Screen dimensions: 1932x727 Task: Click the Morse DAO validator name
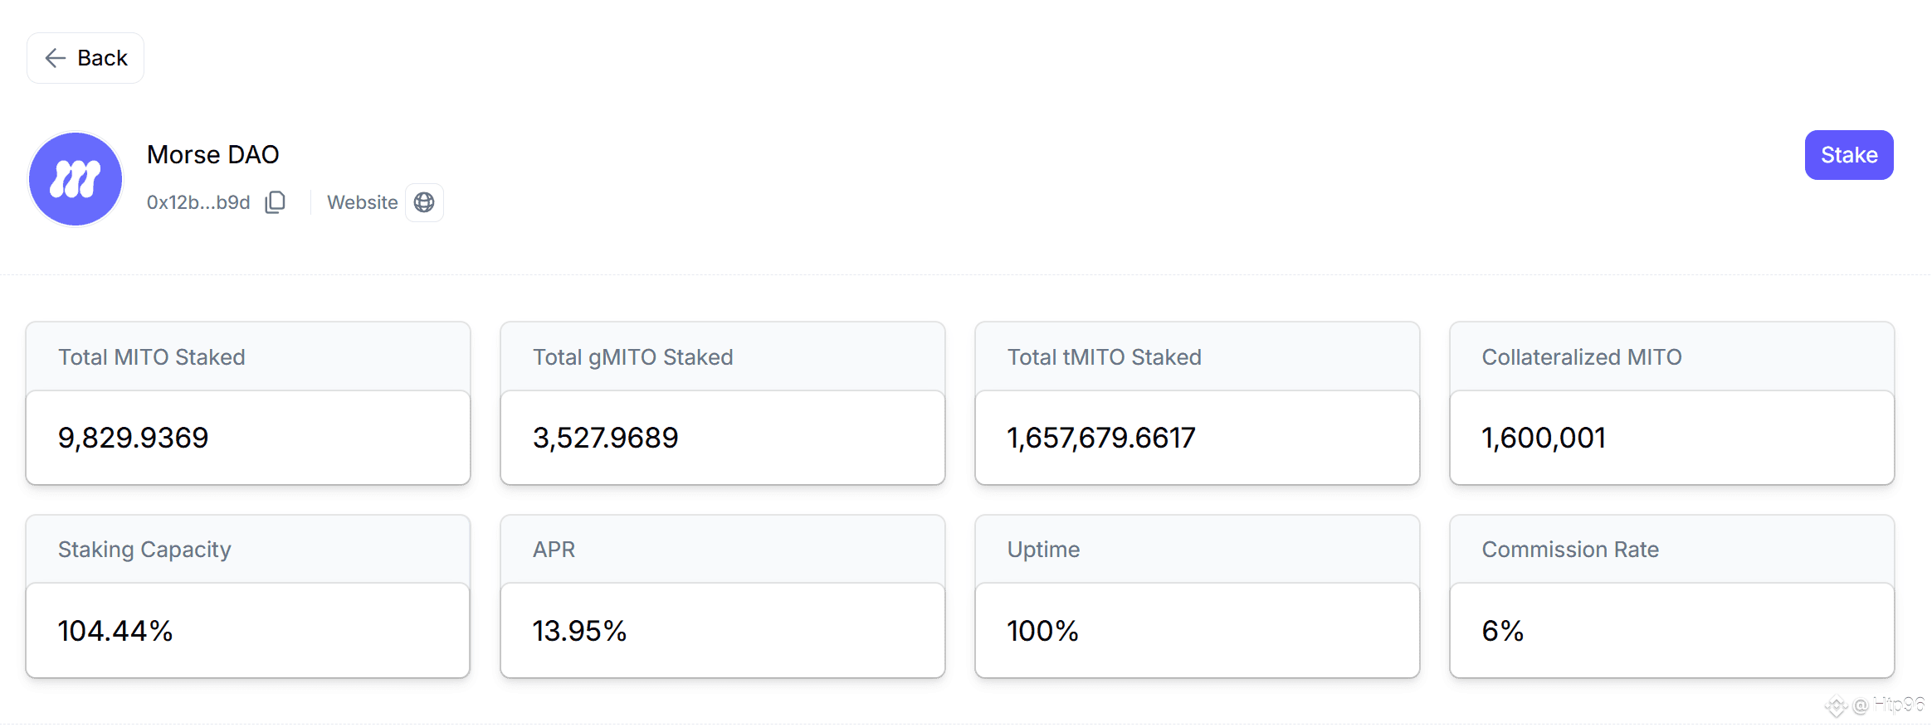pyautogui.click(x=212, y=155)
